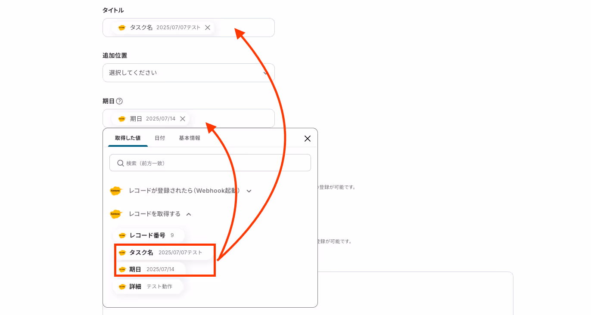Click inside the 期日 input field

coord(189,118)
